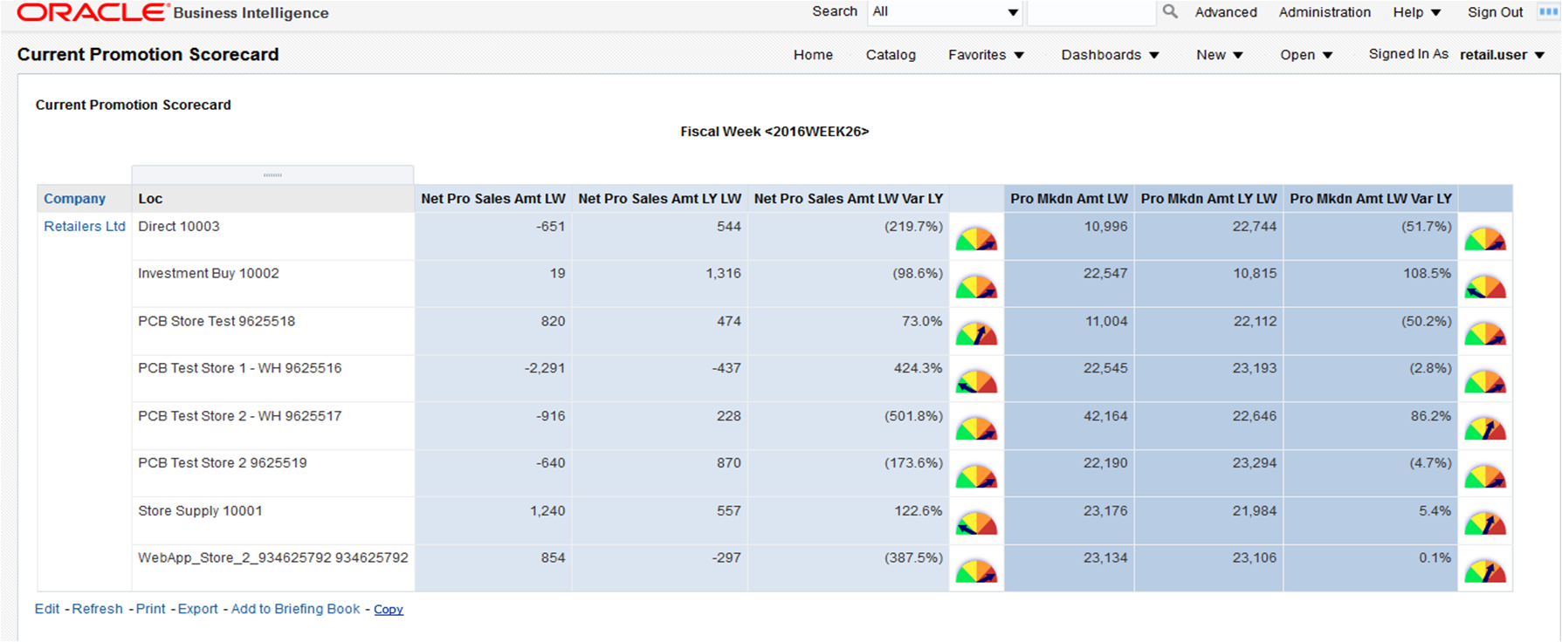The width and height of the screenshot is (1562, 642).
Task: Click gauge for PCB Store Test 9625518 sales variance
Action: click(976, 333)
